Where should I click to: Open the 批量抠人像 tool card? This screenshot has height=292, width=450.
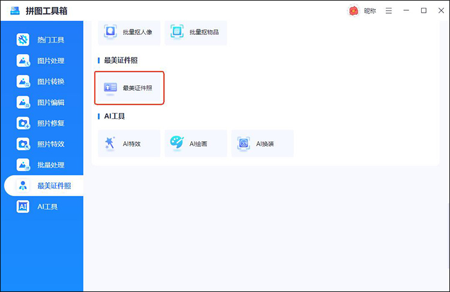129,32
